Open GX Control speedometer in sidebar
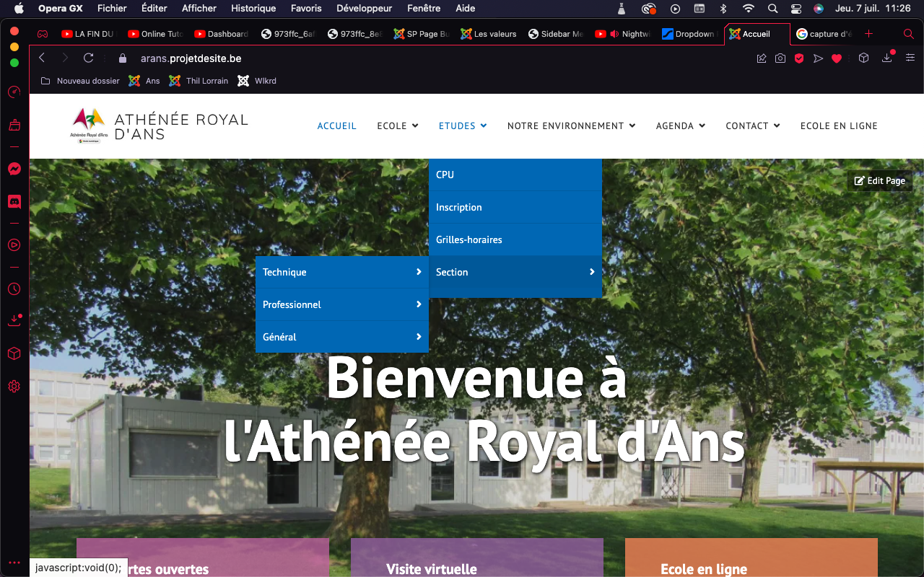This screenshot has height=577, width=924. pos(14,92)
